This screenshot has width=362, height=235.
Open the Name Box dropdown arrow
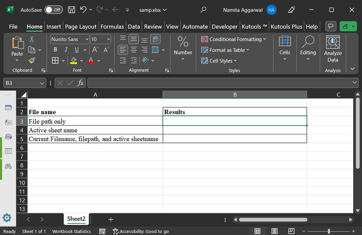[42, 83]
